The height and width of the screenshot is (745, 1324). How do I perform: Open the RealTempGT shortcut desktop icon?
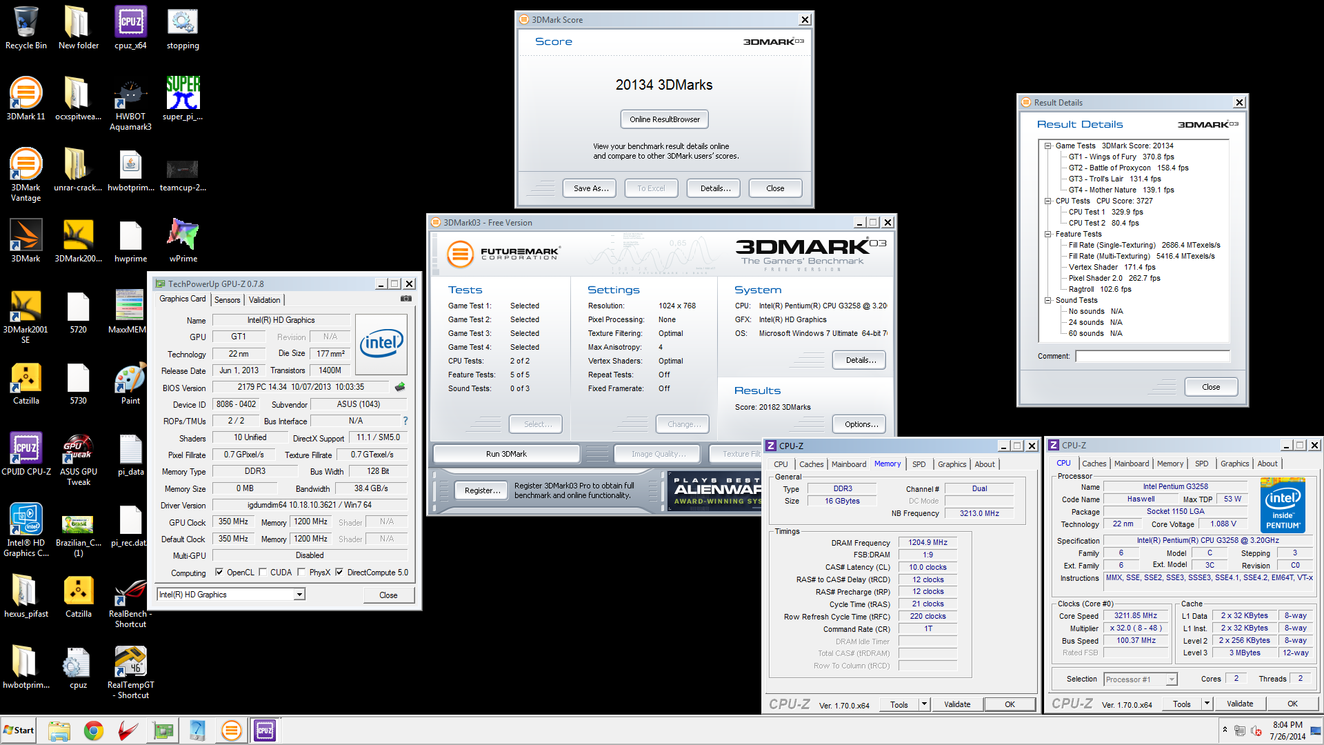[x=130, y=673]
